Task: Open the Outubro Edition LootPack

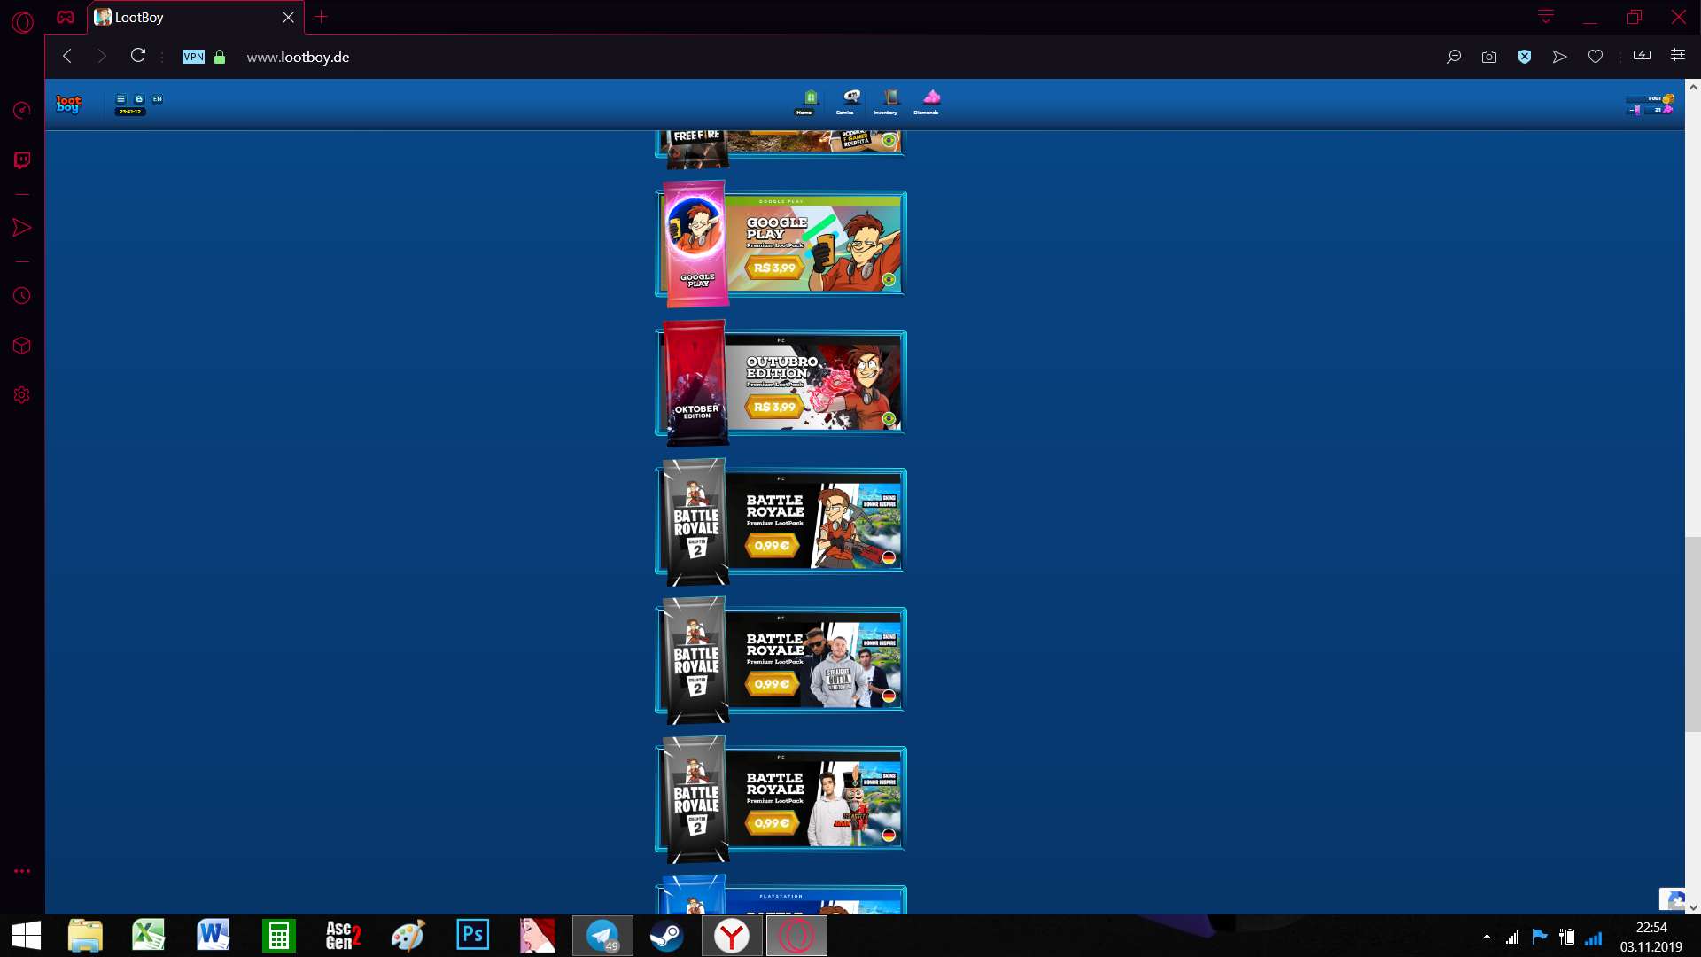Action: [781, 383]
